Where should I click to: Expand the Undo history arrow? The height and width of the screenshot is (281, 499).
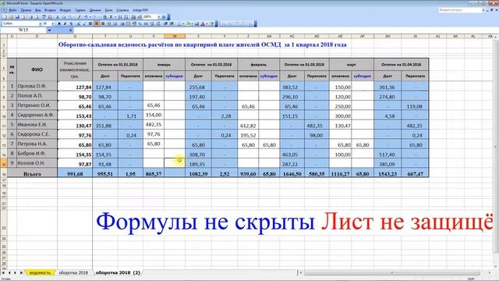pyautogui.click(x=90, y=17)
